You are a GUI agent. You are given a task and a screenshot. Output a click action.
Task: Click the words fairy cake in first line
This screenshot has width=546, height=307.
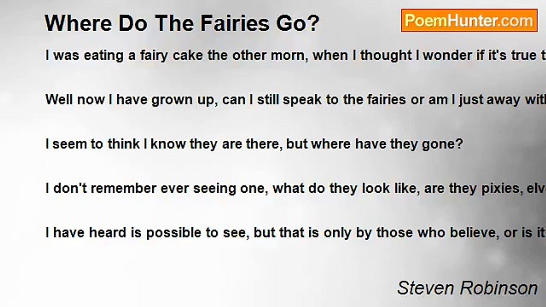click(x=171, y=56)
